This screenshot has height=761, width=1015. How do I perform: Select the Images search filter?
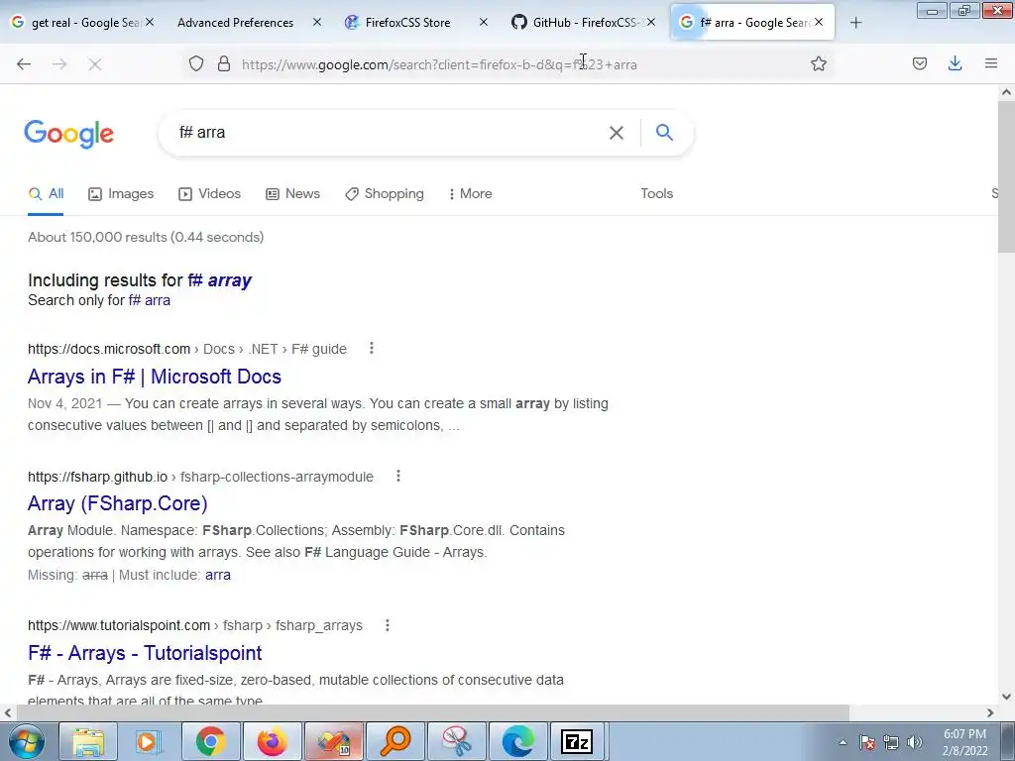point(121,193)
